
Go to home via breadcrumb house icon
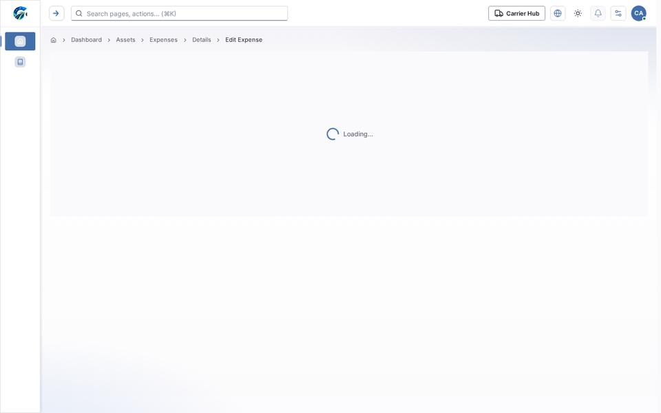[54, 40]
